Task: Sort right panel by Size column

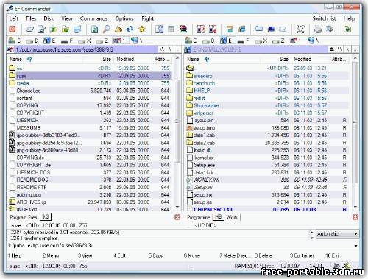Action: [x=284, y=59]
